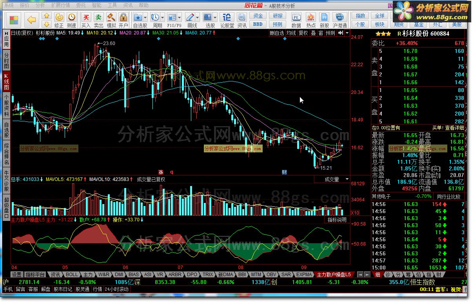Switch to the TRIX indicator tab
This screenshot has width=472, height=302.
(x=208, y=275)
